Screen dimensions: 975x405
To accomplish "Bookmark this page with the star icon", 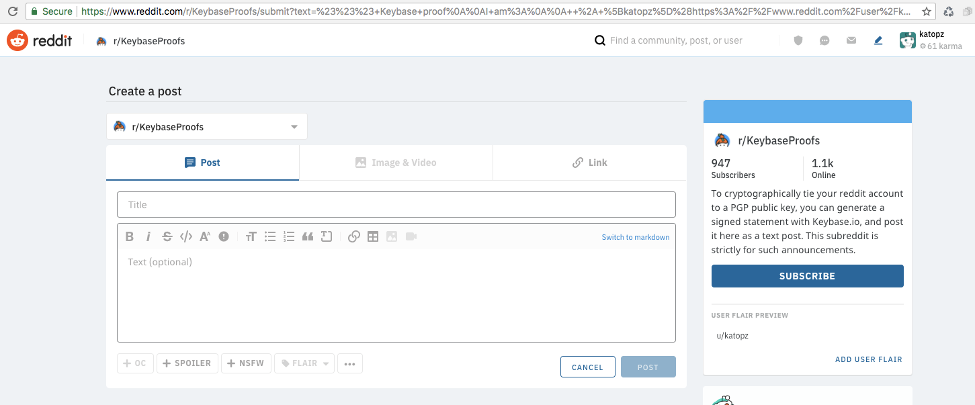I will [x=927, y=11].
